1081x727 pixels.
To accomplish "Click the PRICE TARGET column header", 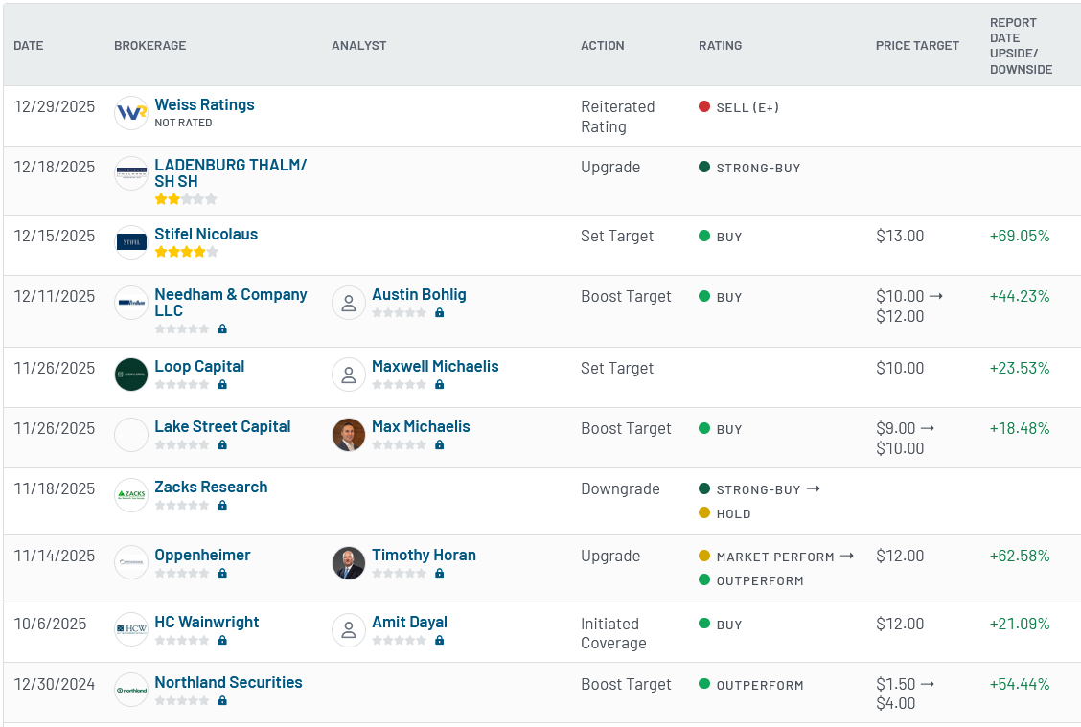I will (x=918, y=45).
